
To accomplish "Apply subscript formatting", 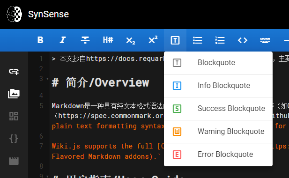I will click(131, 40).
